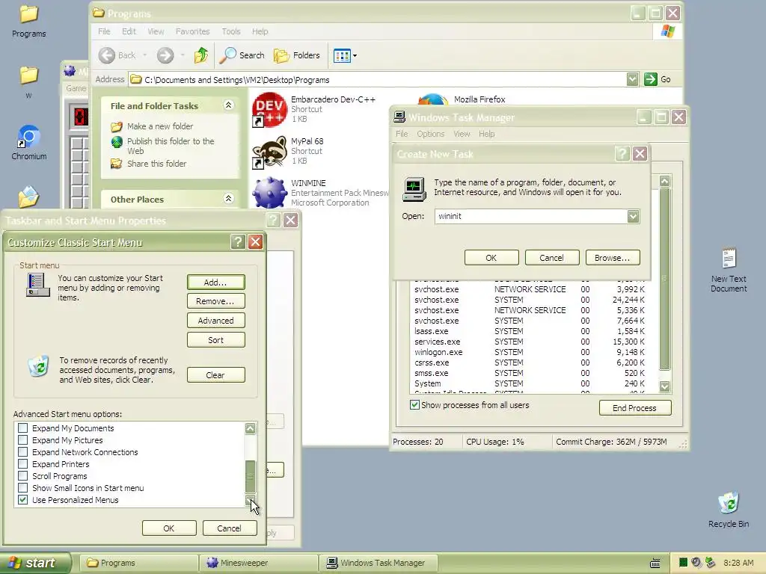Viewport: 766px width, 574px height.
Task: Enable Expand My Pictures option
Action: [22, 440]
